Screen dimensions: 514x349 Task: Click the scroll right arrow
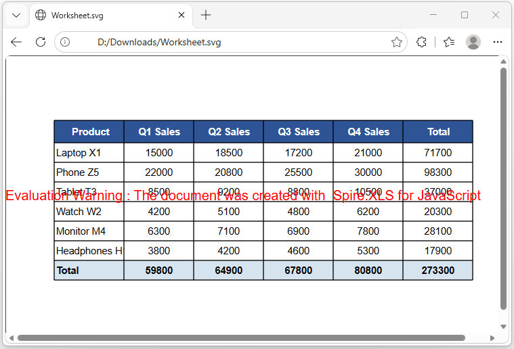click(492, 338)
